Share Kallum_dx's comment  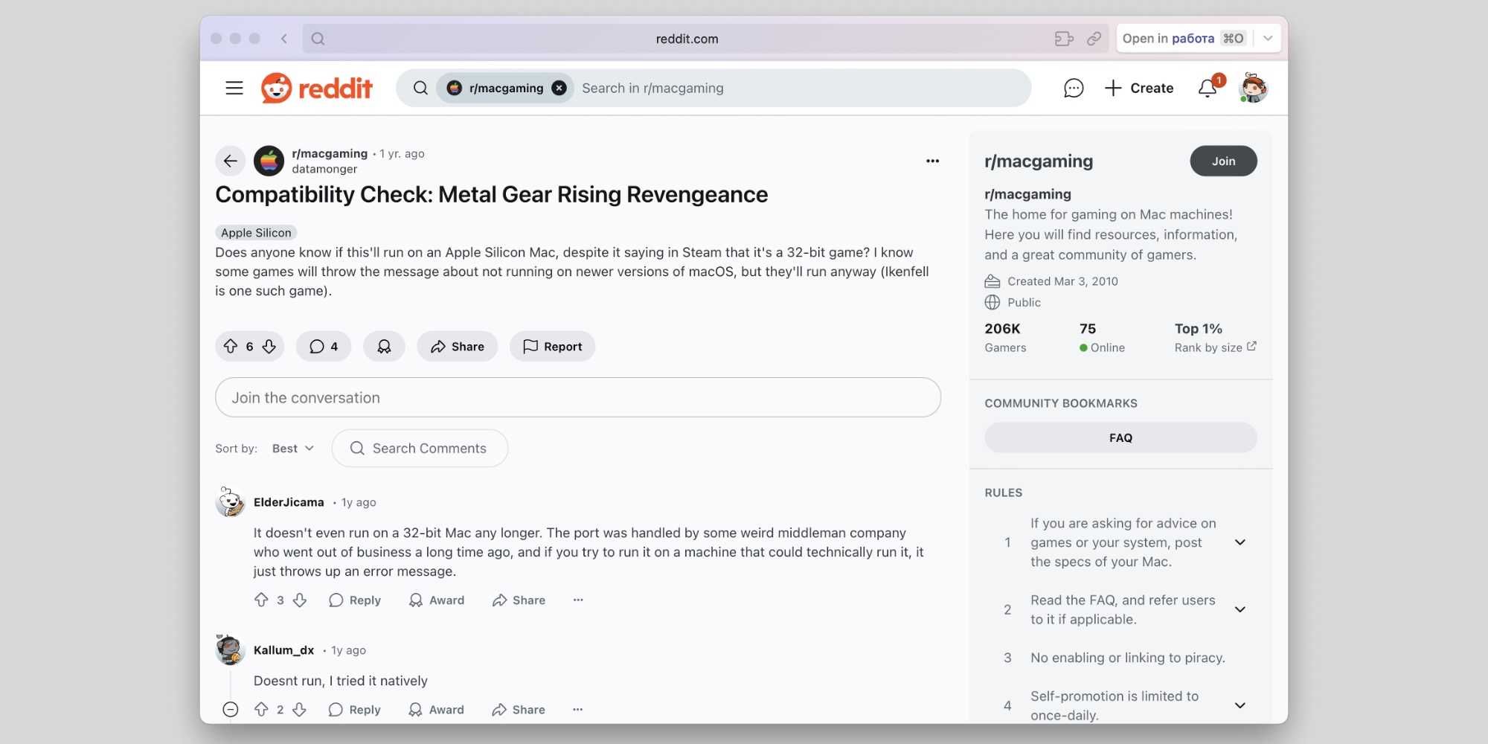(519, 710)
